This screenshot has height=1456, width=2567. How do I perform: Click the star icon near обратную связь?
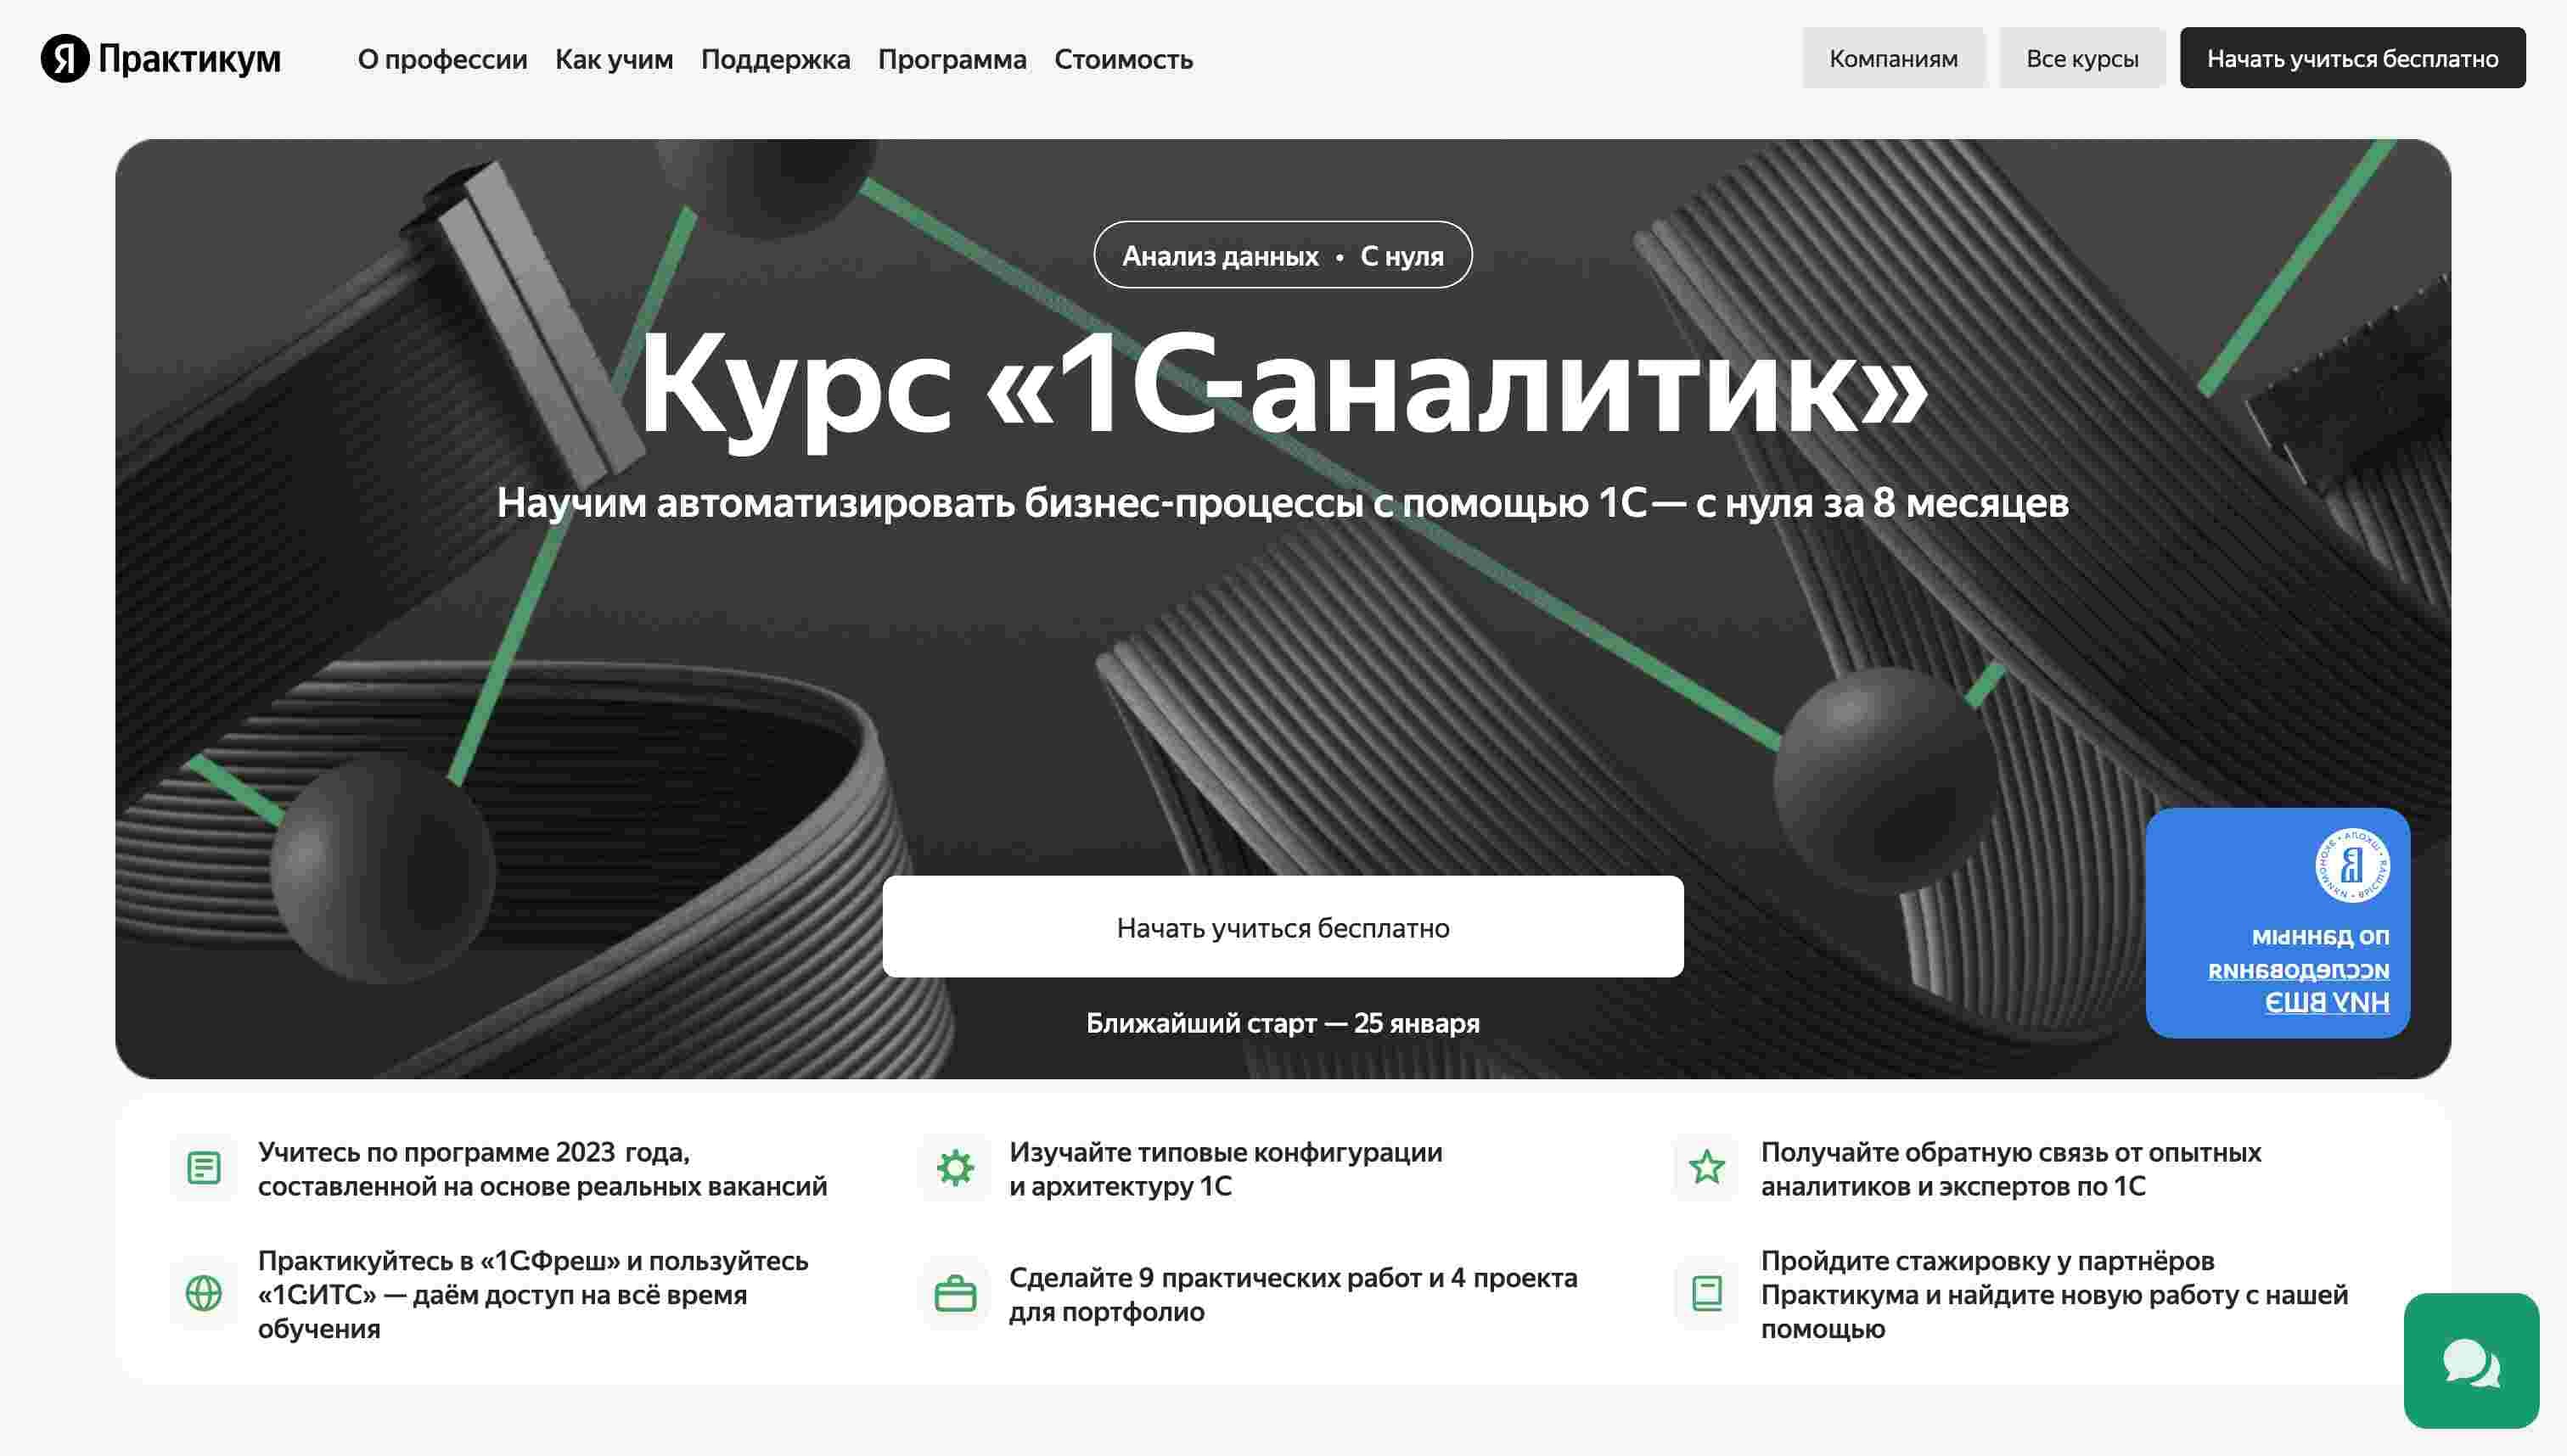coord(1707,1167)
